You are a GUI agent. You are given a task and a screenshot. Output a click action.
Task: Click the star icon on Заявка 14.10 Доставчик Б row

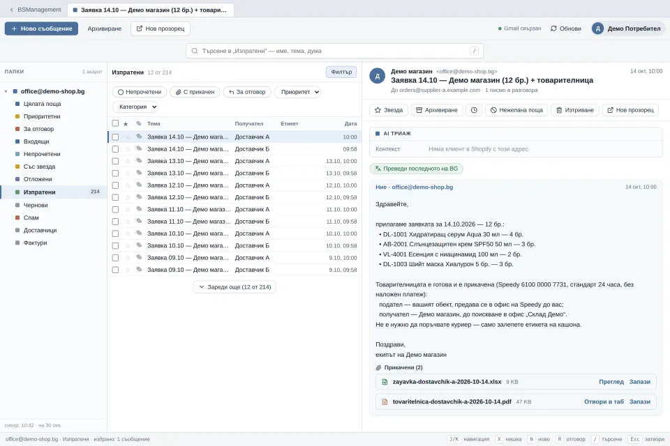click(127, 149)
